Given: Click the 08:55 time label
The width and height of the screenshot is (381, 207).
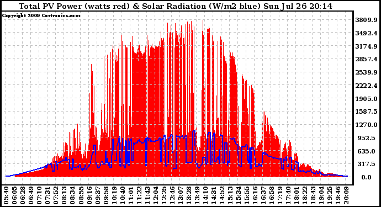Looking at the screenshot, I should [81, 195].
